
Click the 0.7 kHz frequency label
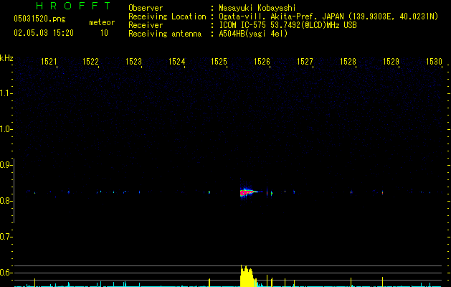[6, 237]
